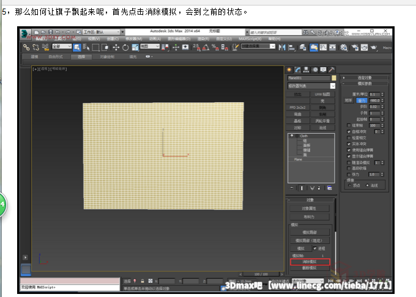Click Configure Modifier Sets icon
This screenshot has height=297, width=416.
tap(330, 188)
